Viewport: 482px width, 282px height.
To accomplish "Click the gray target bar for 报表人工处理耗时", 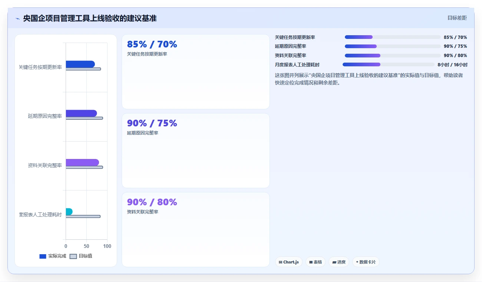I will point(83,216).
